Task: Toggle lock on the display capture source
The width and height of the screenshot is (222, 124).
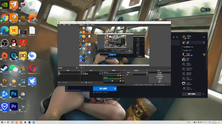Action: (102, 74)
